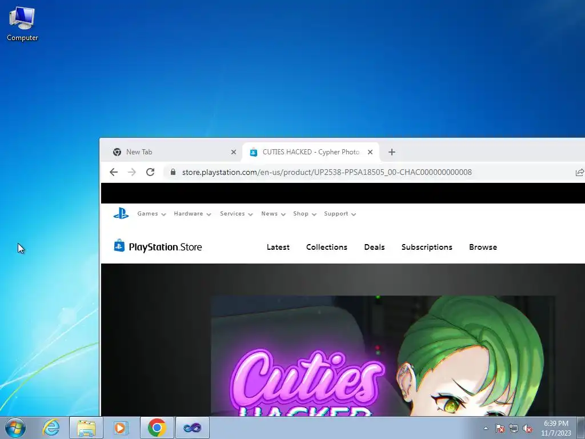Screen dimensions: 585x439
Task: Show hidden system tray icons
Action: [486, 428]
